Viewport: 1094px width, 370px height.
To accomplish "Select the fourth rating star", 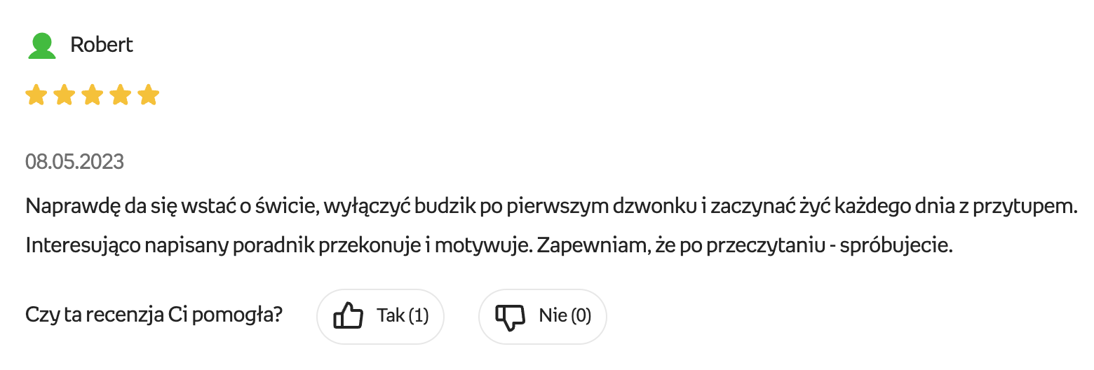I will click(x=120, y=95).
